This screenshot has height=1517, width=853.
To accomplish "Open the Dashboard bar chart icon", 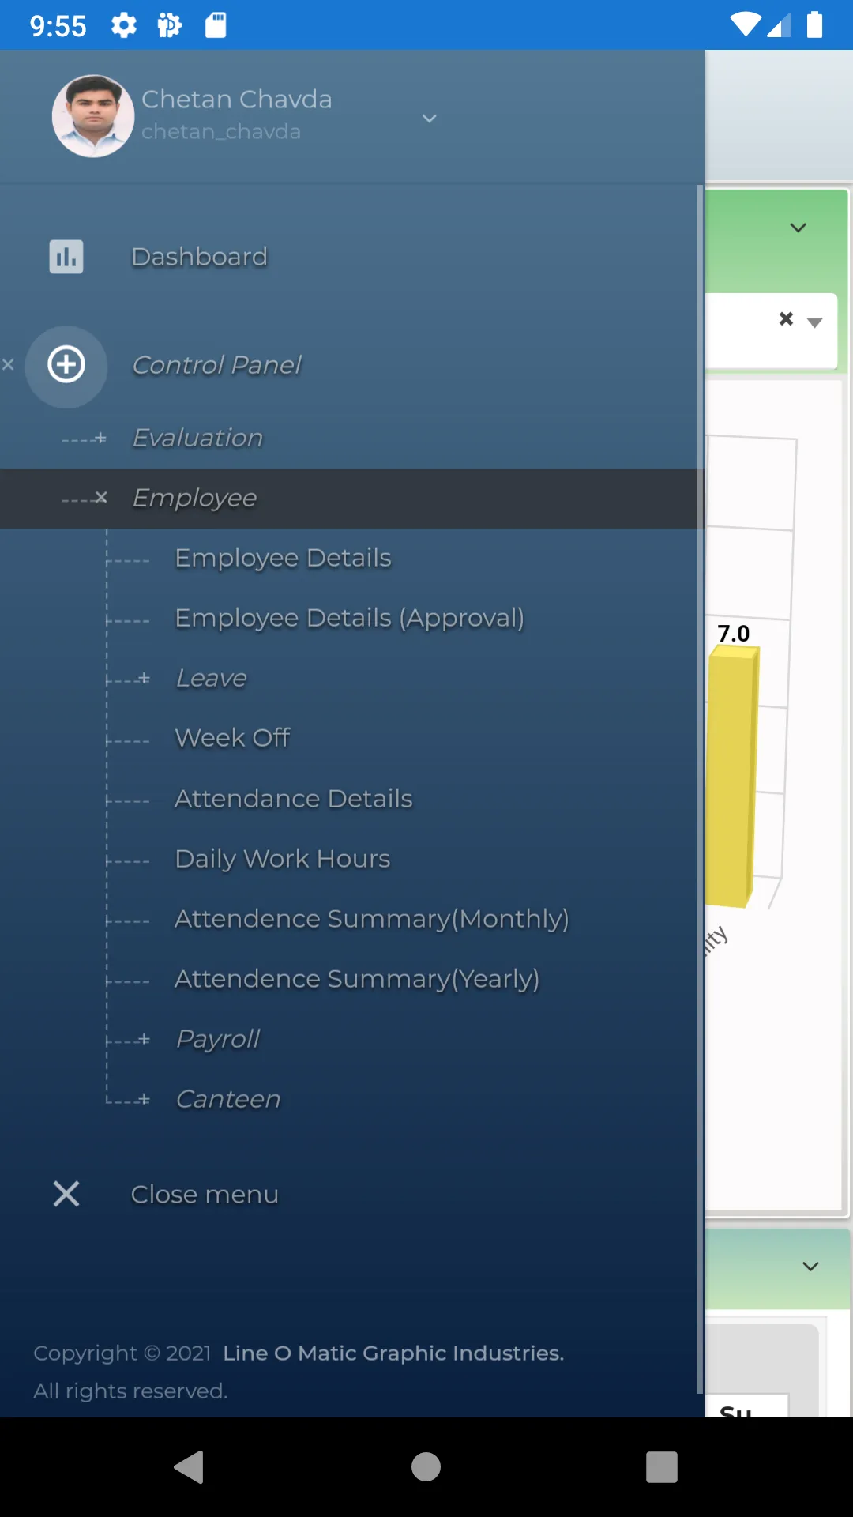I will (66, 257).
